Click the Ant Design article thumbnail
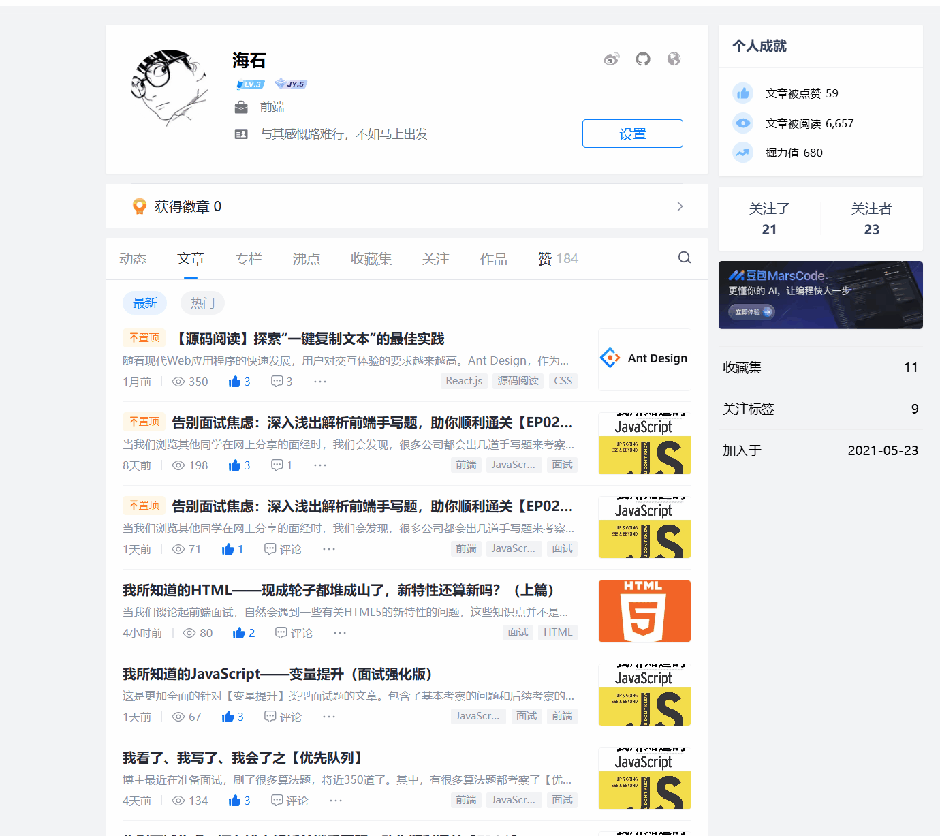This screenshot has height=836, width=940. [644, 359]
